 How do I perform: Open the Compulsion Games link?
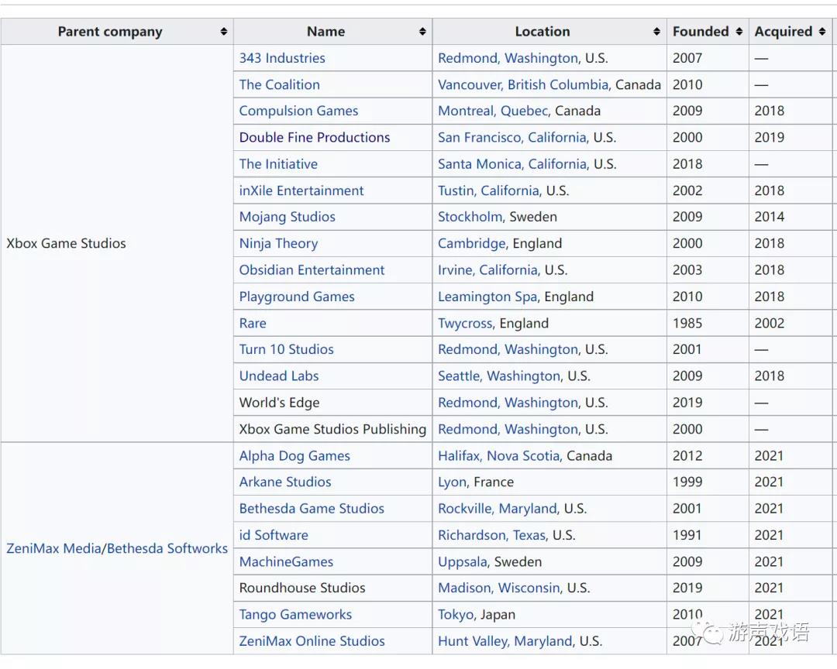(298, 111)
